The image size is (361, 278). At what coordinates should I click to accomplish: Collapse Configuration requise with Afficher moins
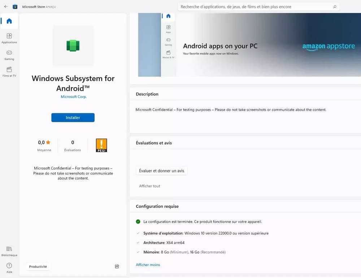point(148,264)
